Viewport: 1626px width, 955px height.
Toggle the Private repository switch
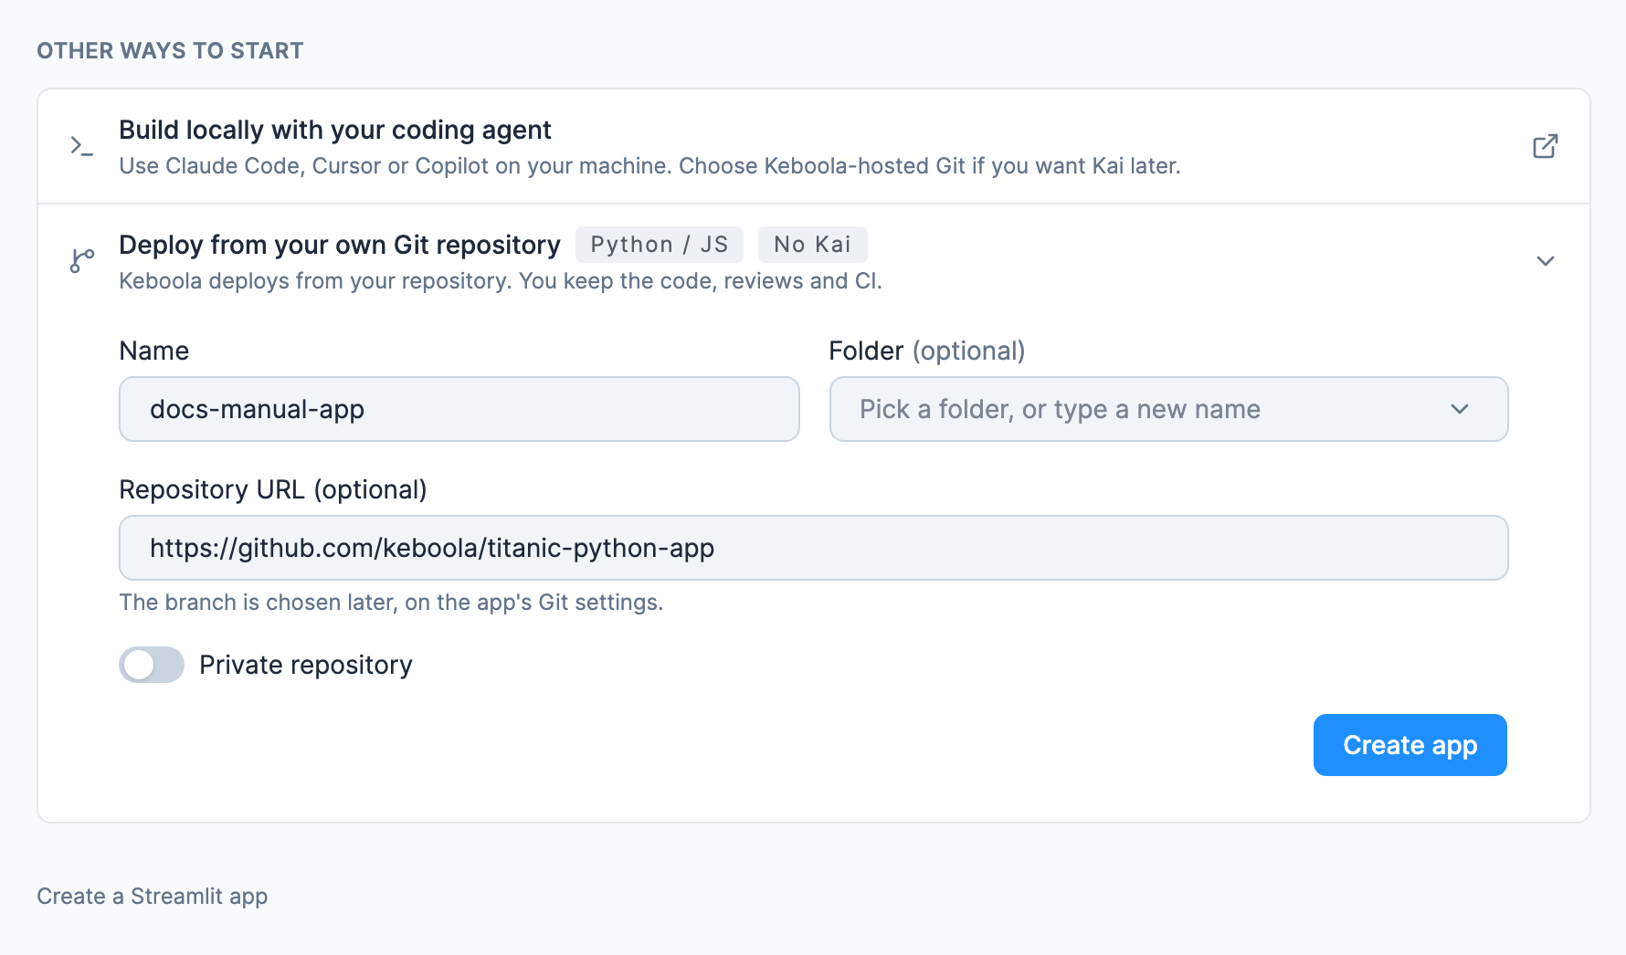pos(152,665)
